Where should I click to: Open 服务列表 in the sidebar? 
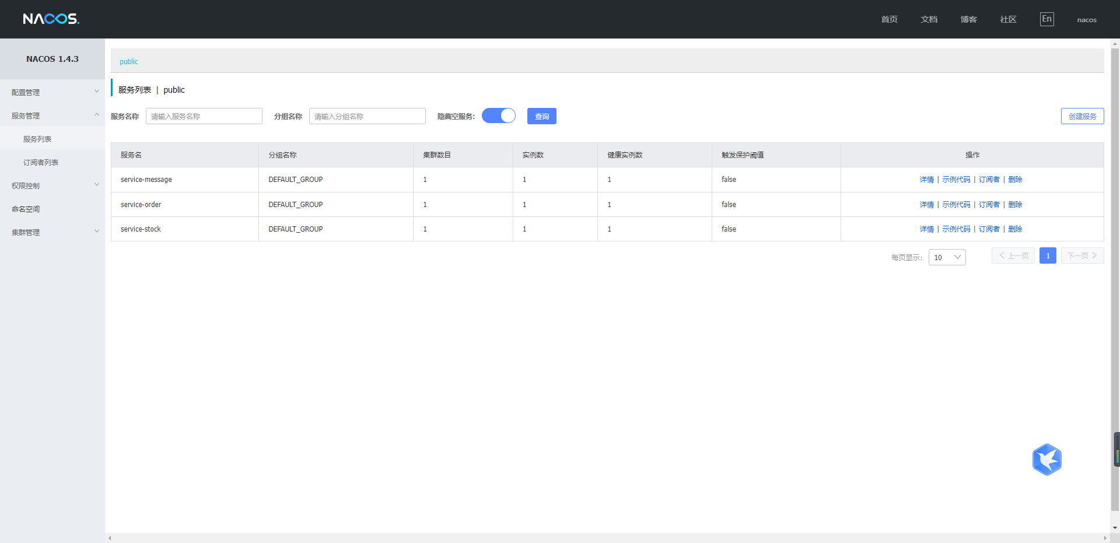[37, 139]
